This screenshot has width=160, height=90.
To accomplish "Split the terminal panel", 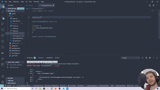I will tap(146, 58).
